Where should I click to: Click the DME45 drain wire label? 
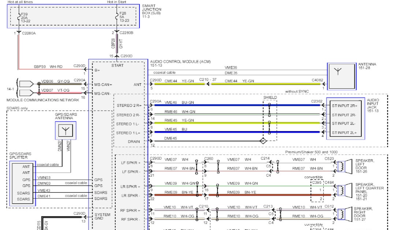point(171,138)
